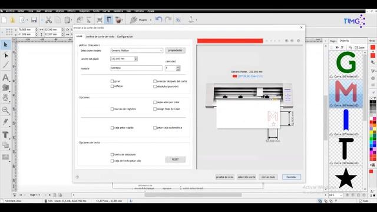The image size is (377, 212).
Task: Click ancho del papel spinner arrows
Action: click(x=136, y=59)
